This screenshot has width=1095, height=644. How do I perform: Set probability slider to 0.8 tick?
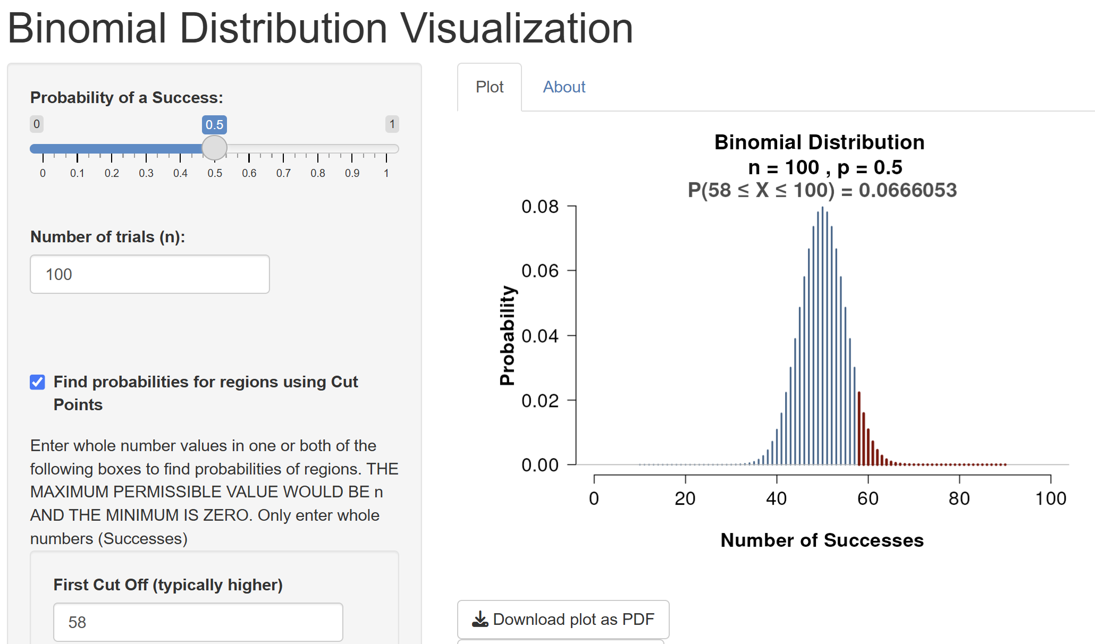click(x=318, y=149)
